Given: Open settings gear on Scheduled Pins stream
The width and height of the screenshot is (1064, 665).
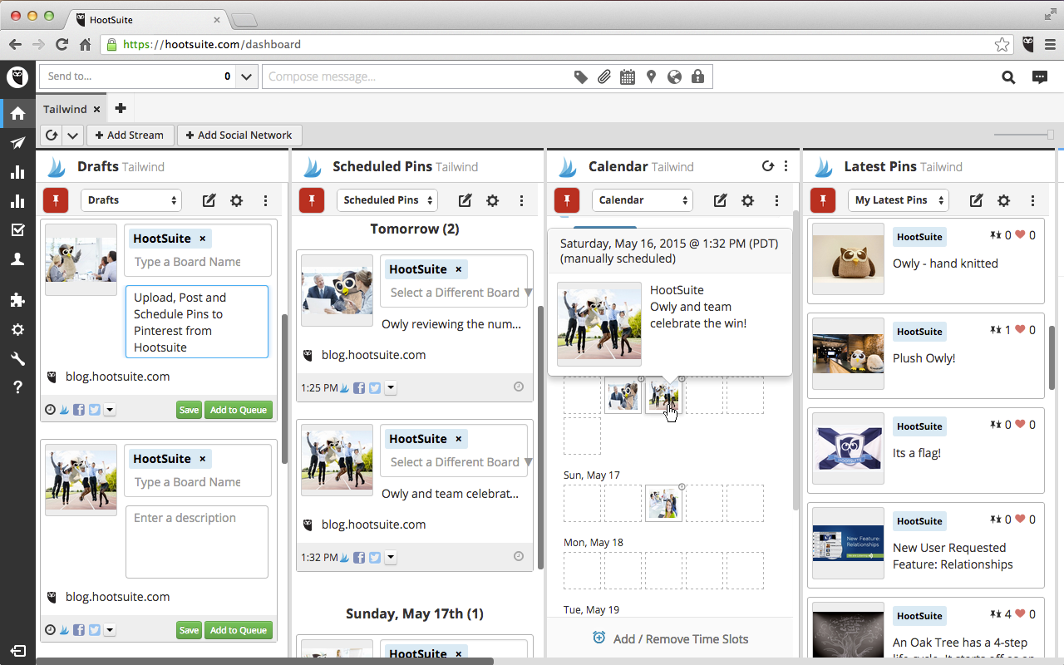Looking at the screenshot, I should point(492,200).
